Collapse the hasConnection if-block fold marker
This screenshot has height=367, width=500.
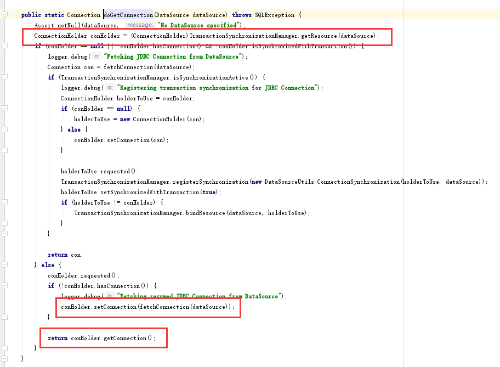coord(4,286)
